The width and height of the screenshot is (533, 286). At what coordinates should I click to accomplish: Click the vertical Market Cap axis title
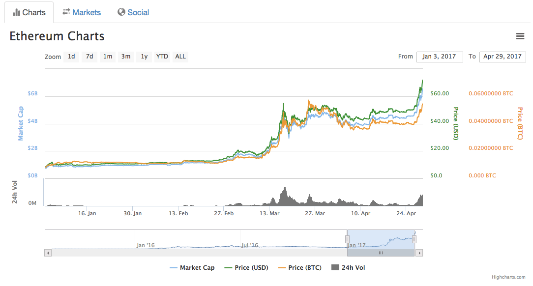[21, 123]
